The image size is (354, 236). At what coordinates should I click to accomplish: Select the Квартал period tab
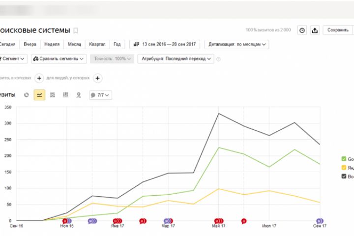(x=96, y=44)
